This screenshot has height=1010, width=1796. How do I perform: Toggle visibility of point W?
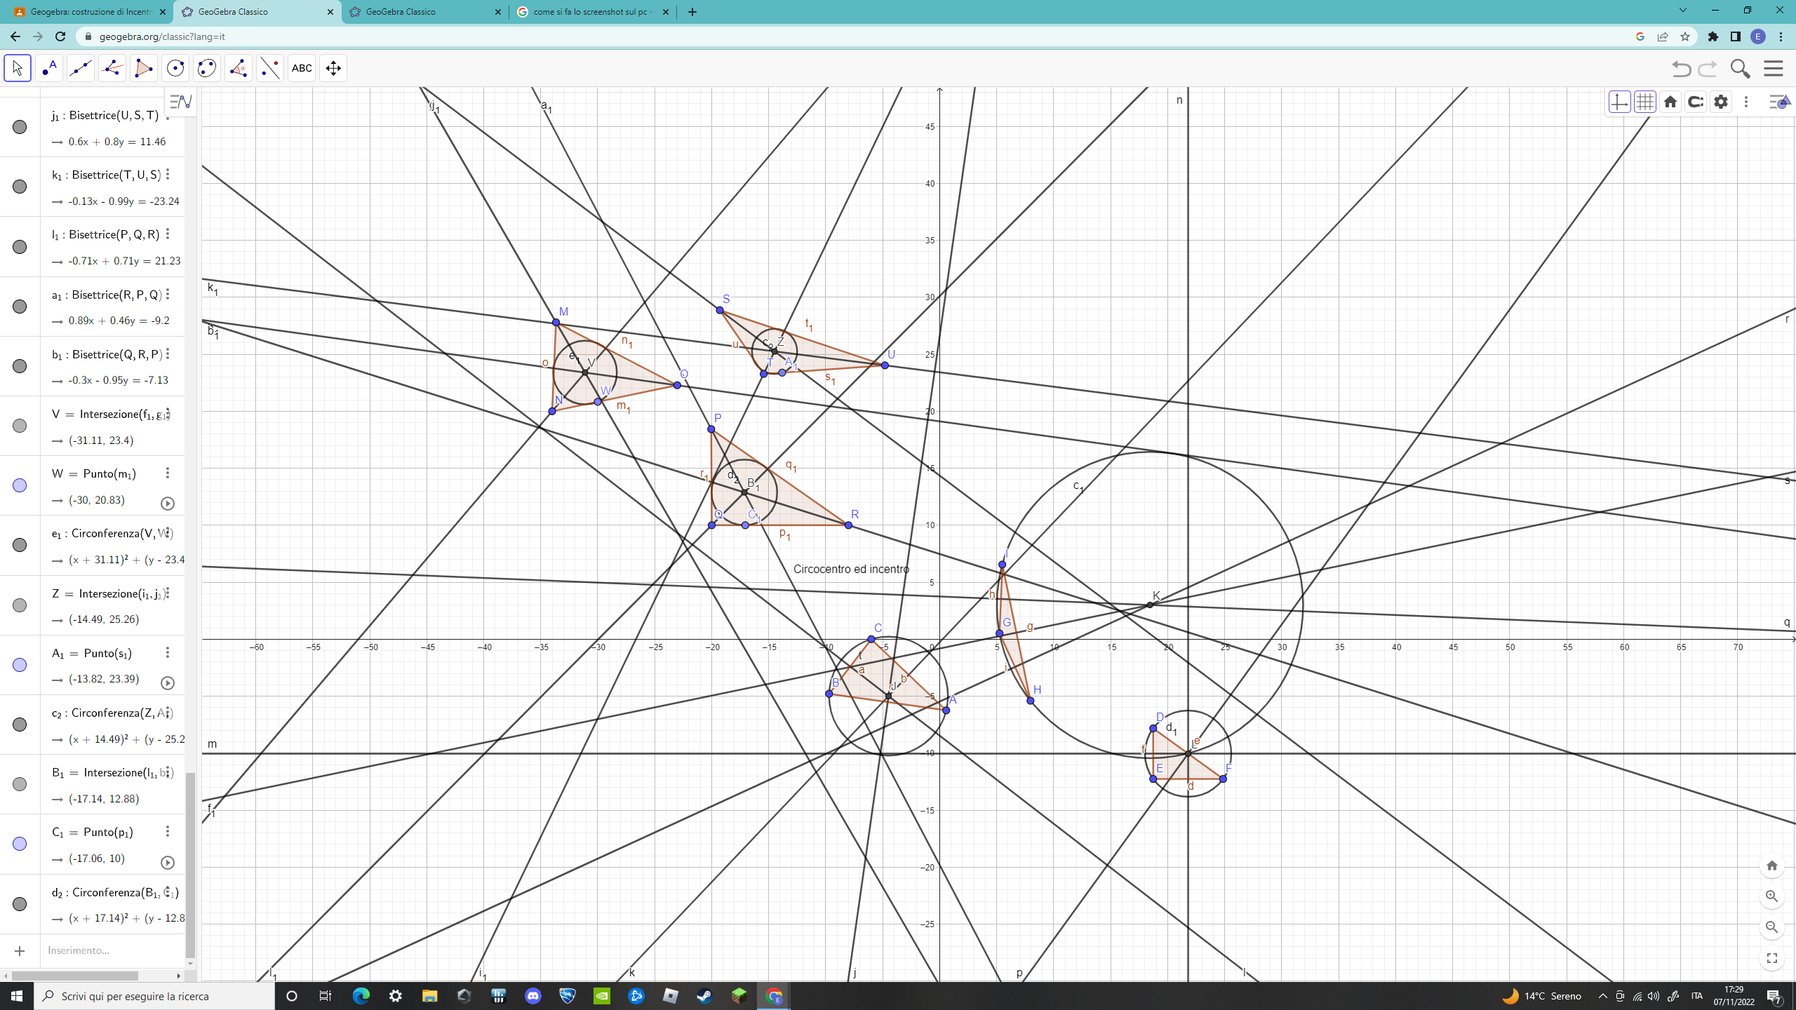point(20,485)
